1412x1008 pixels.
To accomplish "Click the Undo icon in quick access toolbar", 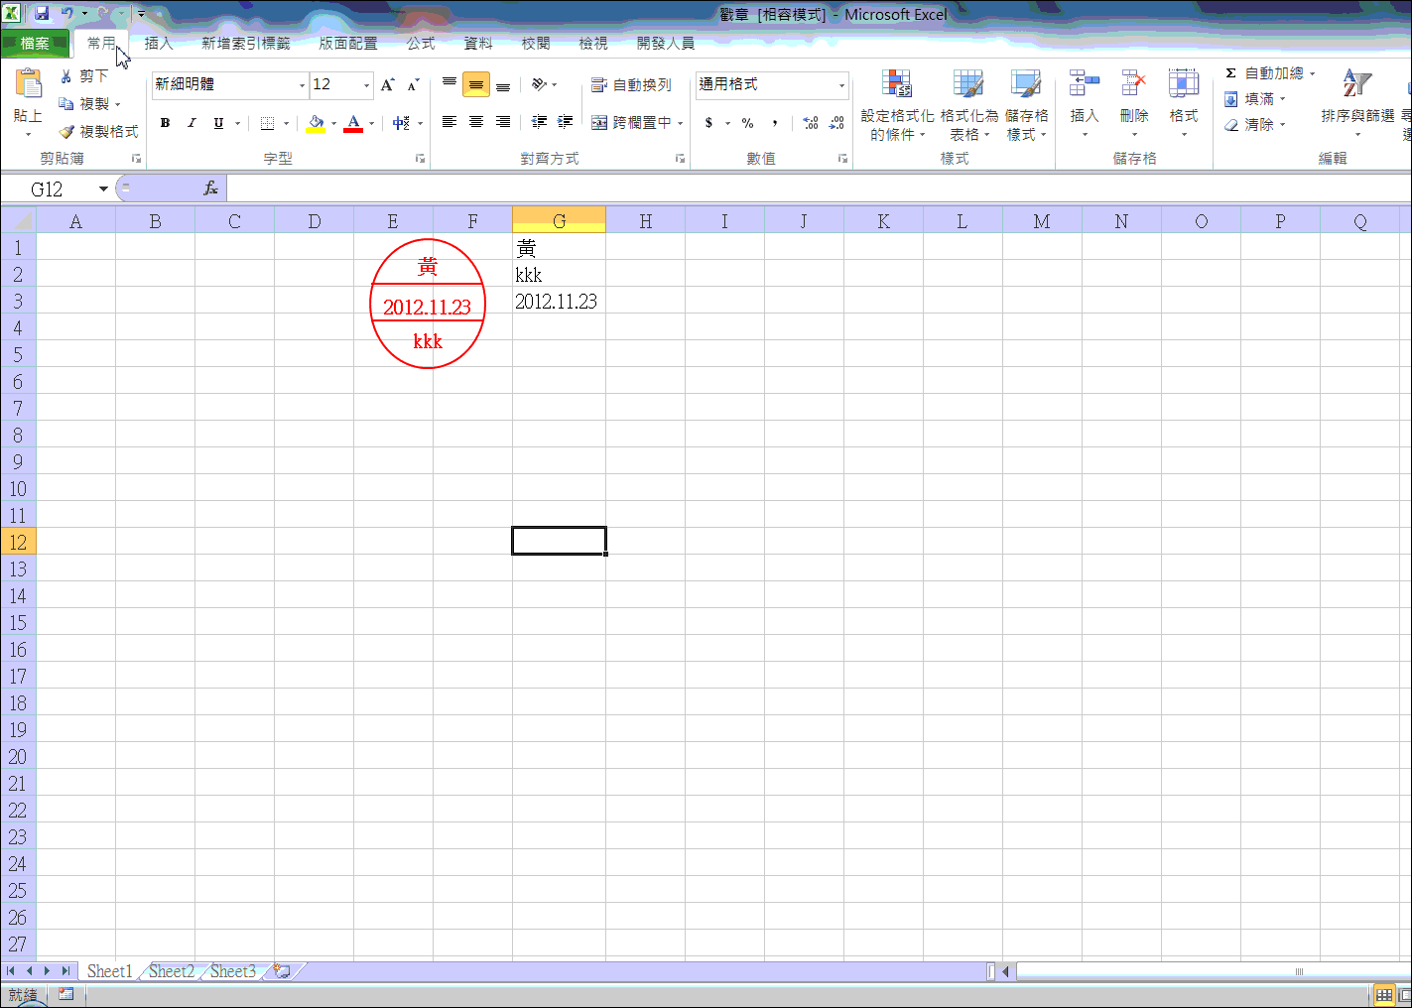I will tap(67, 14).
